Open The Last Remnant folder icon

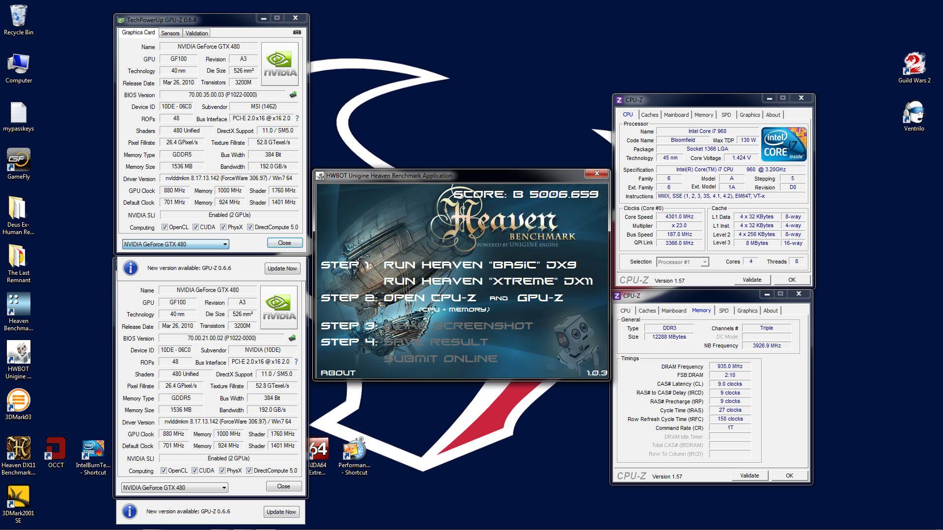(x=19, y=264)
